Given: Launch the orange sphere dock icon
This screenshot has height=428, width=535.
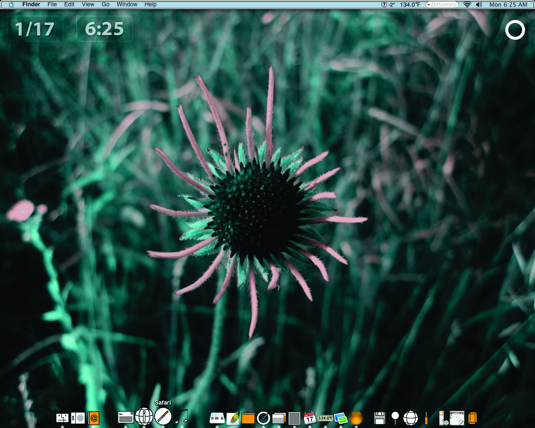Looking at the screenshot, I should tap(356, 418).
